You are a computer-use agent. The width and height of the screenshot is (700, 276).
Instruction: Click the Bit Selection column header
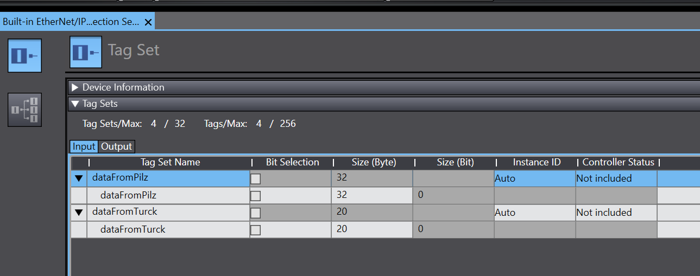(292, 162)
